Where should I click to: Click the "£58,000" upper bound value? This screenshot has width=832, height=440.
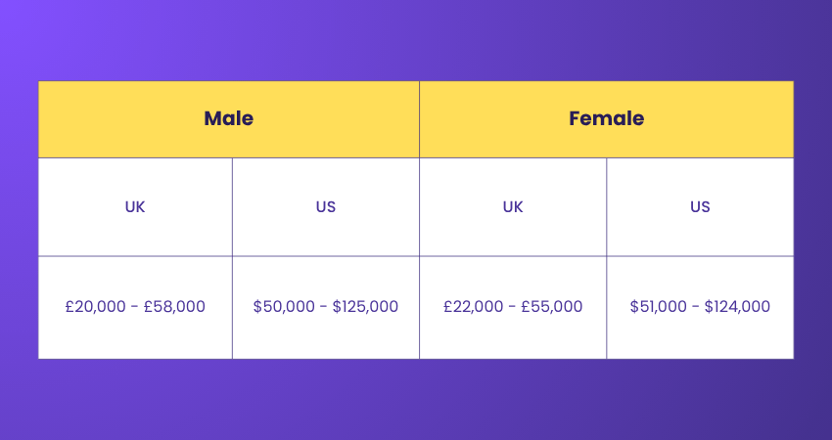pos(175,306)
